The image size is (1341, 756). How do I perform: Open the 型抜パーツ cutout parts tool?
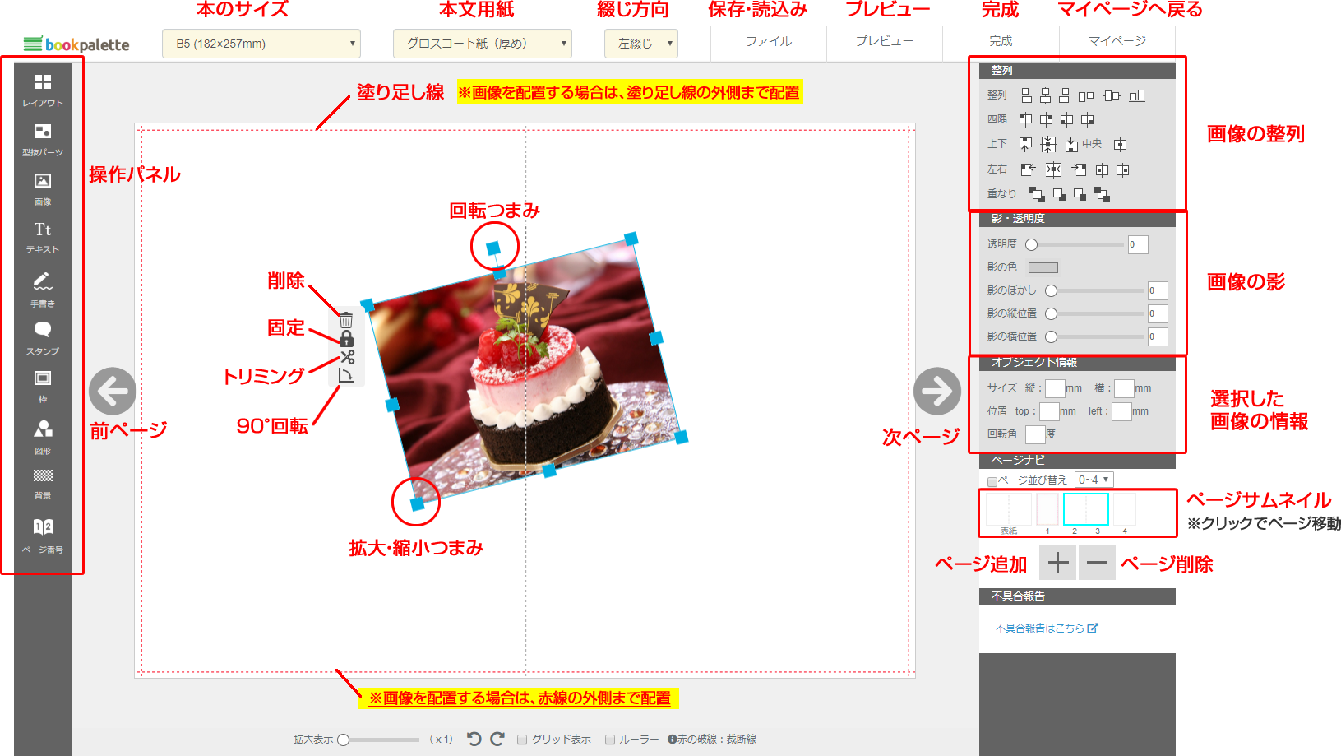click(43, 140)
